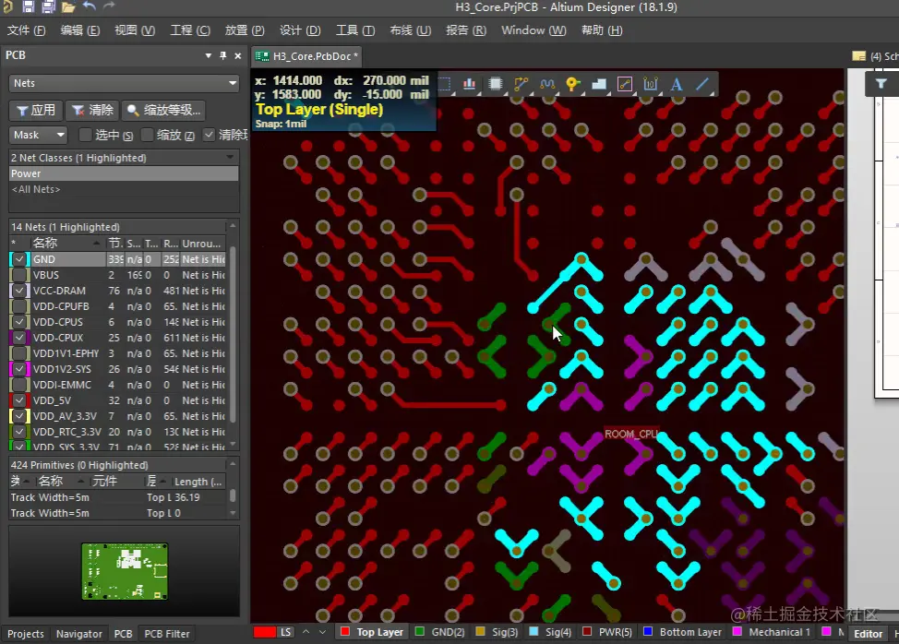
Task: Open the 文件 (F) menu
Action: click(26, 30)
